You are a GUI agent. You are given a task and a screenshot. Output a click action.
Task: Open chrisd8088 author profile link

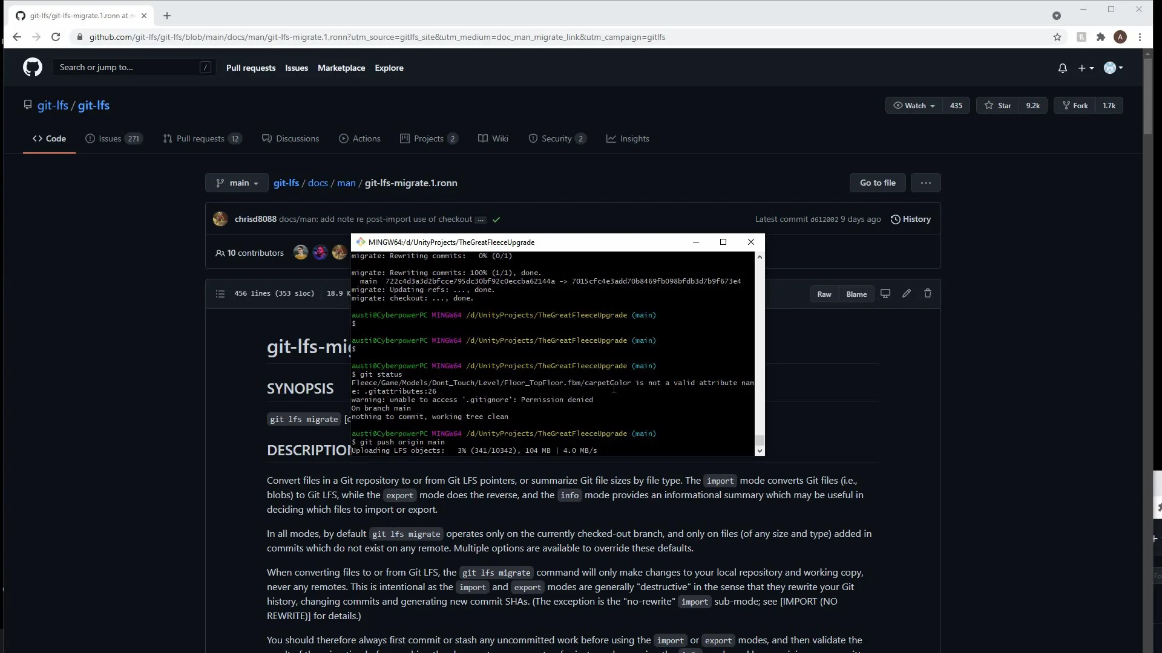click(x=255, y=219)
